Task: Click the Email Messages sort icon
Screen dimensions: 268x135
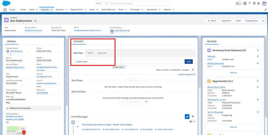Action: [187, 117]
